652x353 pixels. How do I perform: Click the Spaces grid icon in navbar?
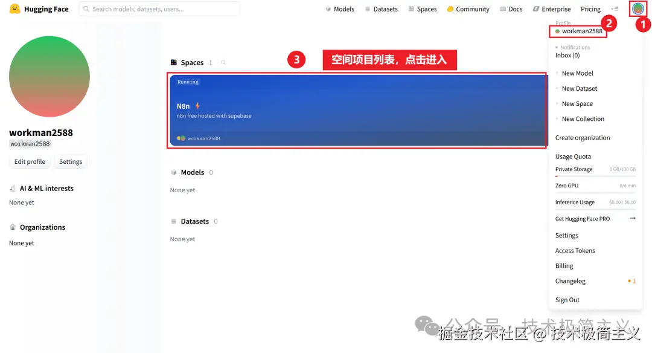pyautogui.click(x=411, y=8)
